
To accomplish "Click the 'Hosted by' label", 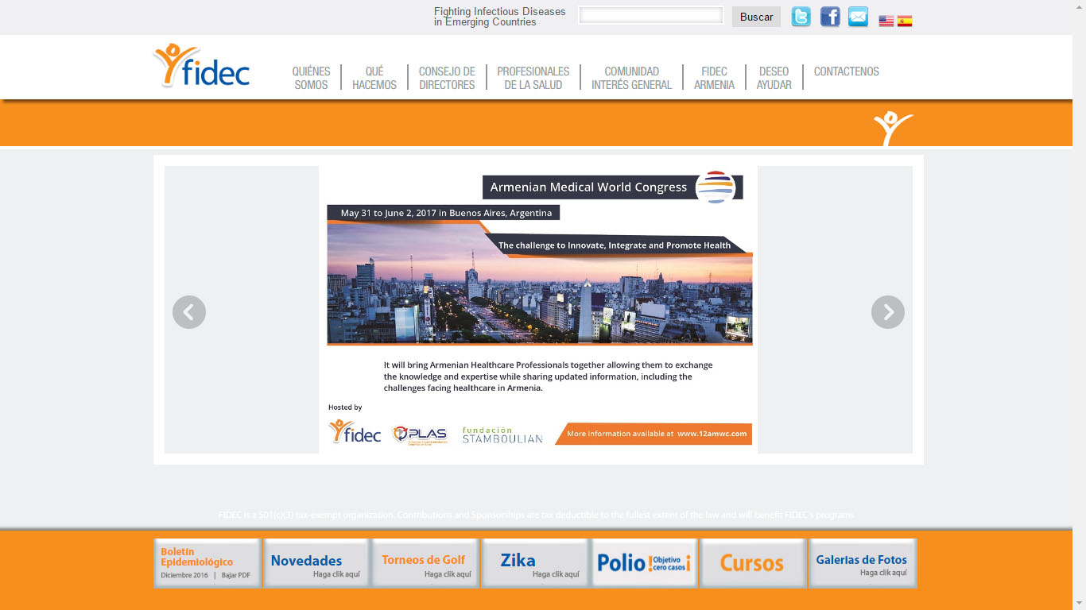I will (345, 407).
